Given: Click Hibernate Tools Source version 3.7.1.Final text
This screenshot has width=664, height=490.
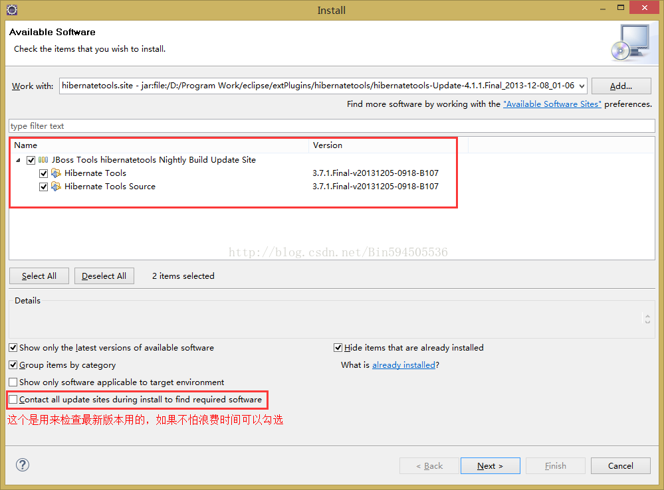Looking at the screenshot, I should pyautogui.click(x=376, y=186).
